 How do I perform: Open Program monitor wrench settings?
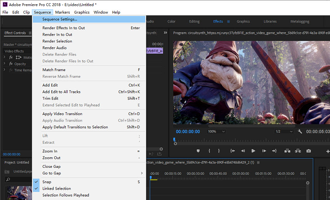(300, 132)
